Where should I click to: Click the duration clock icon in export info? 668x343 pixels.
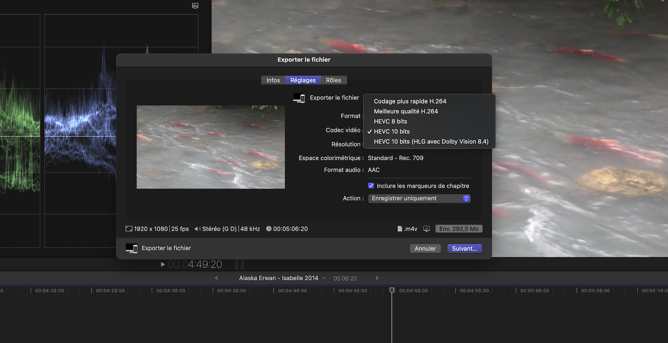click(269, 229)
